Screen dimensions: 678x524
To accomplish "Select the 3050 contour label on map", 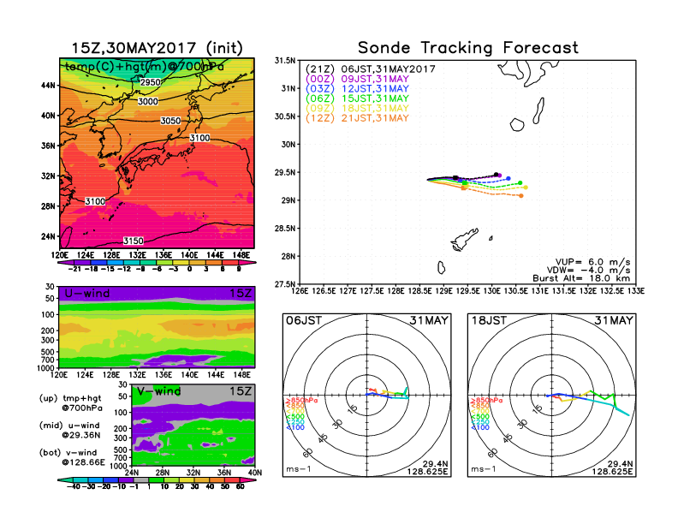I will coord(170,122).
